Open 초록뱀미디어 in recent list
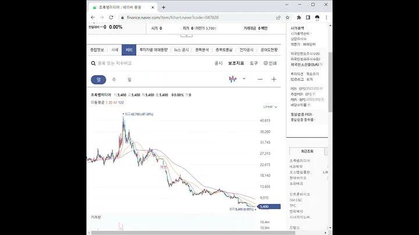The height and width of the screenshot is (235, 419). tap(300, 161)
